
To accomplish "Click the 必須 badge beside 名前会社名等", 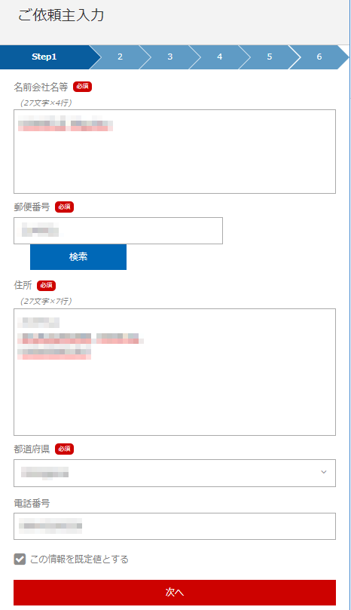I will click(x=82, y=87).
